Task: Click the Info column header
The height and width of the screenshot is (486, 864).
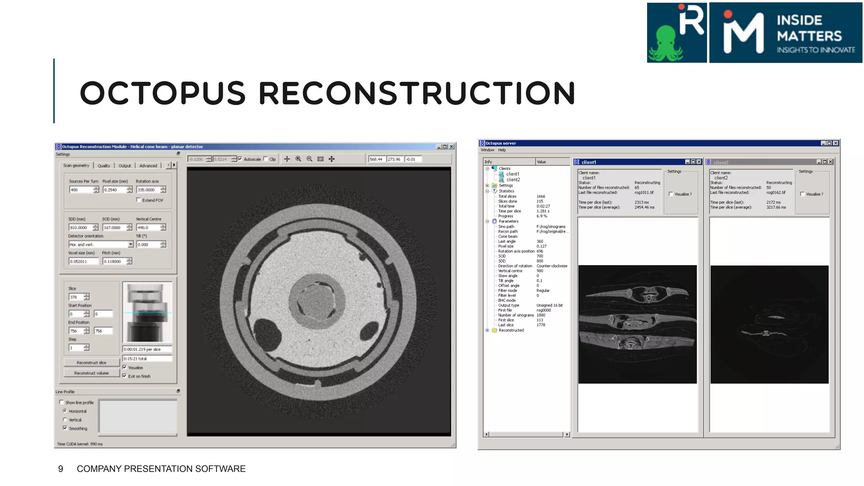Action: click(509, 162)
